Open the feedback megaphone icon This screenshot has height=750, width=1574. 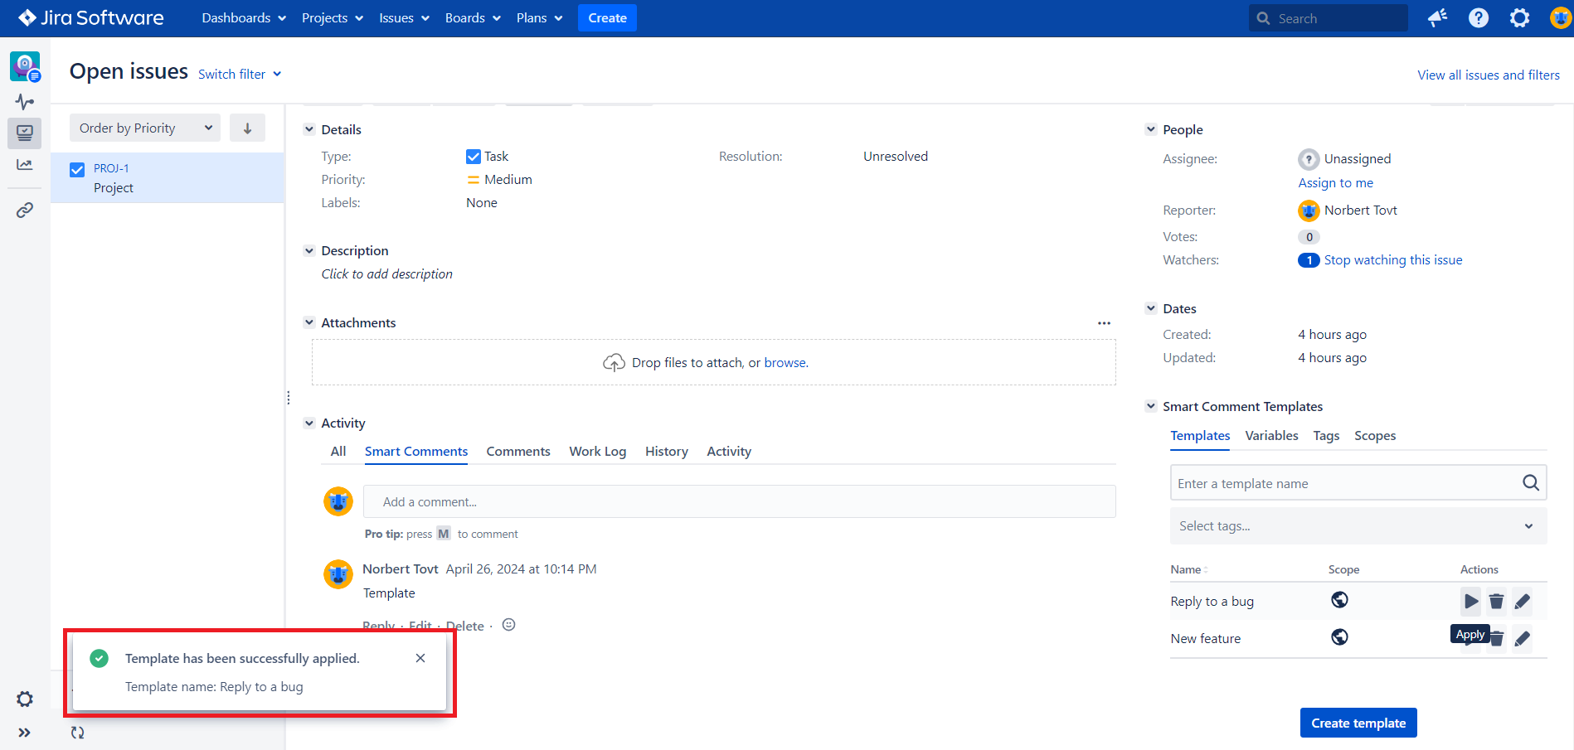1437,17
